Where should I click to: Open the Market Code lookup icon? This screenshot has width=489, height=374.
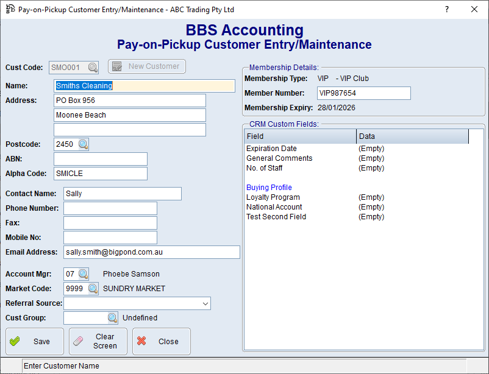(x=93, y=289)
